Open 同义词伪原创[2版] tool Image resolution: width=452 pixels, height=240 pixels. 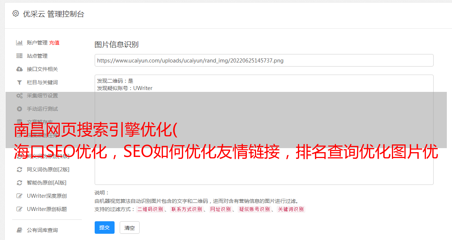pos(48,169)
